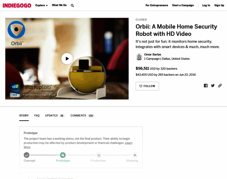
Task: Click the Concept stage checkmark icon
Action: [x=27, y=155]
